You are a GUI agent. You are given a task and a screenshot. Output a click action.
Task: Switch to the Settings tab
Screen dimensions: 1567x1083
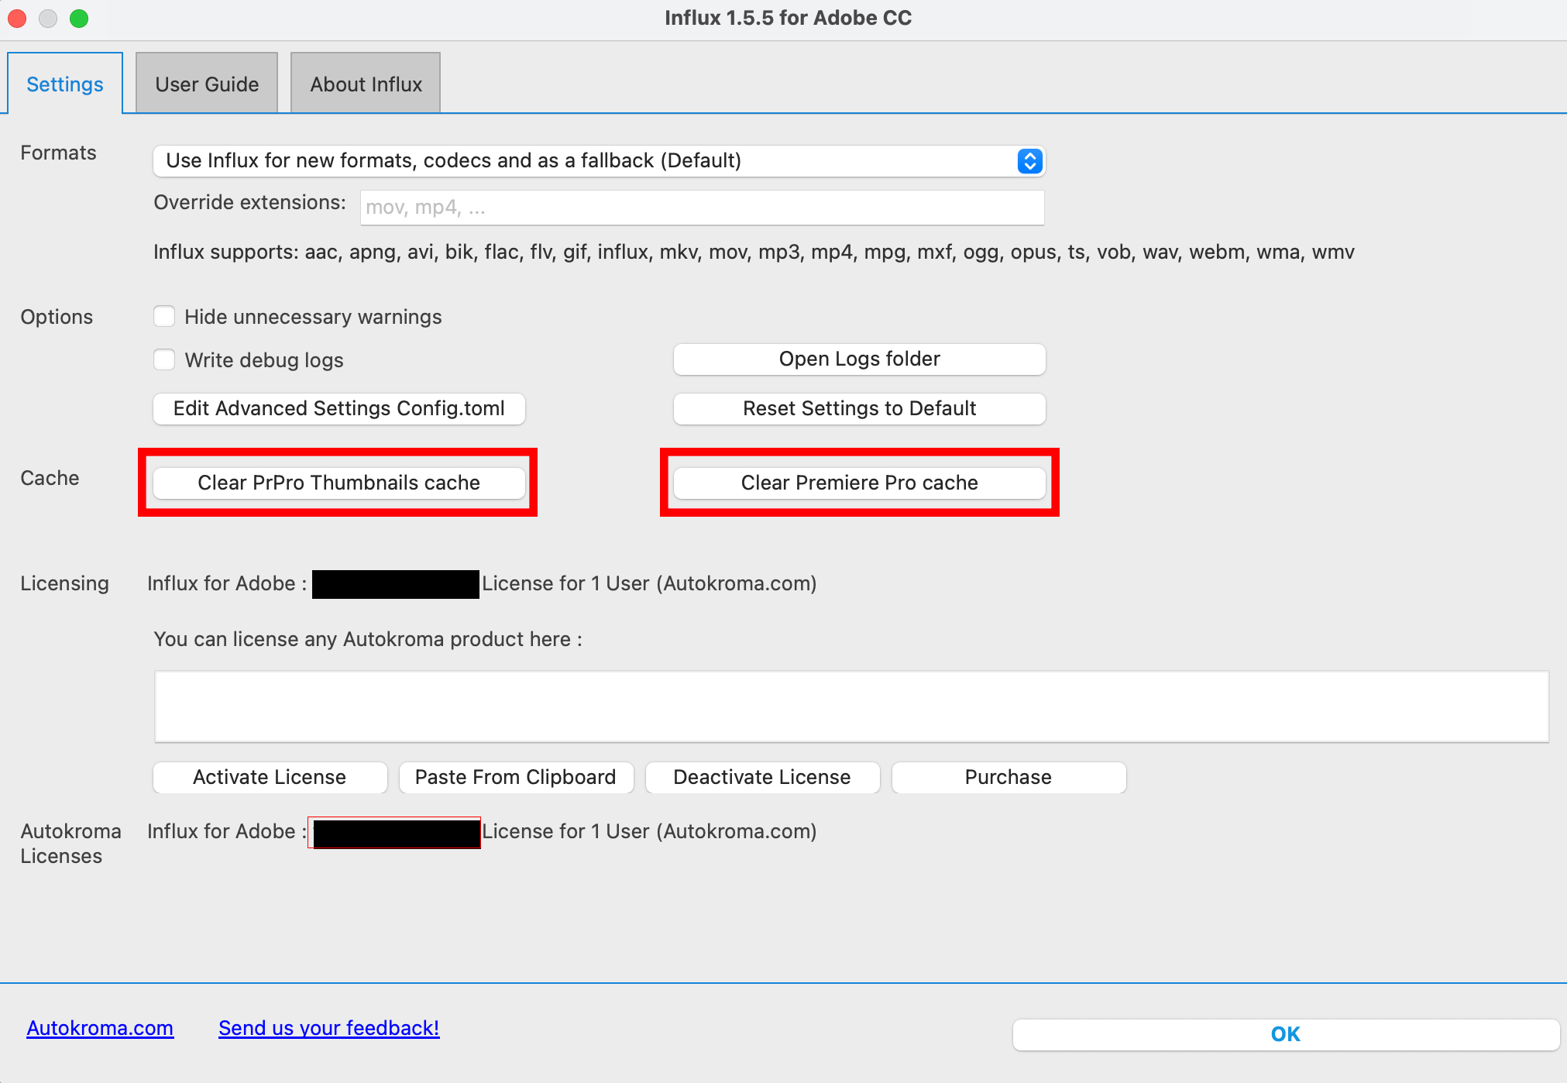65,84
